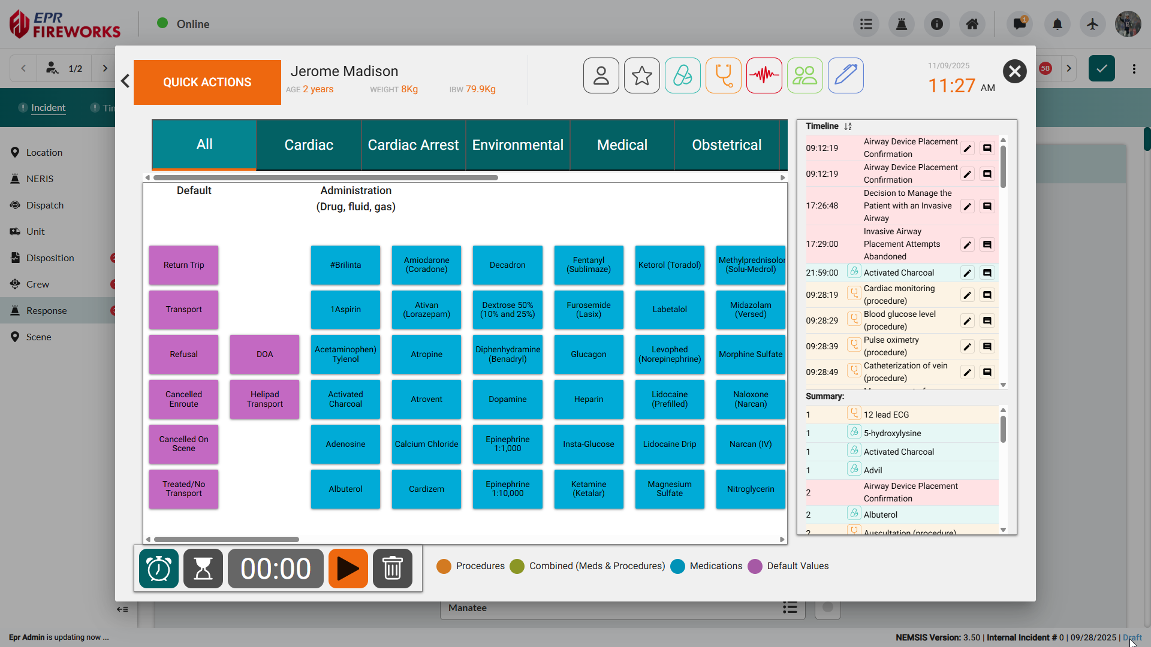Screen dimensions: 1151x647
Task: Select the stethoscope procedures icon
Action: 723,75
